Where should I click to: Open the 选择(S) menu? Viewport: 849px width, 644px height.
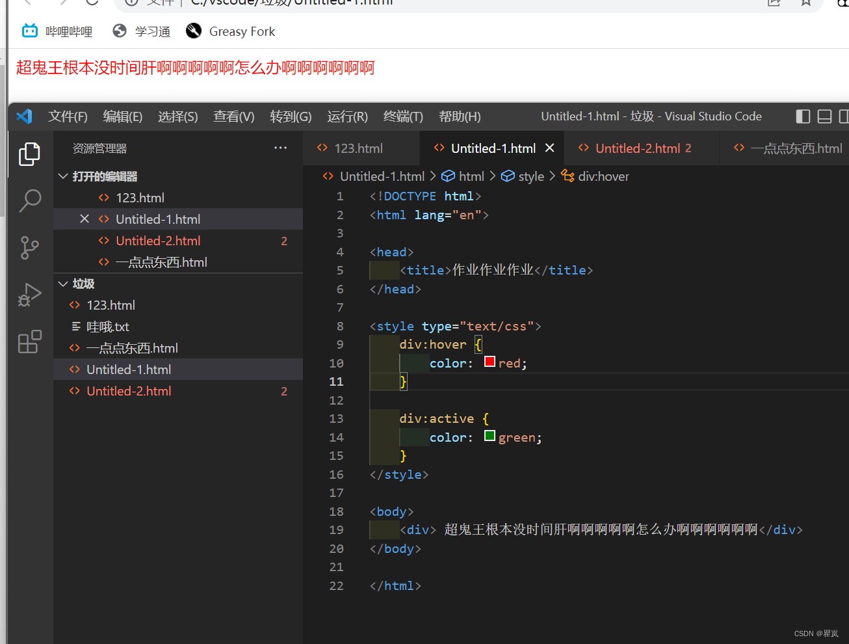(x=177, y=116)
